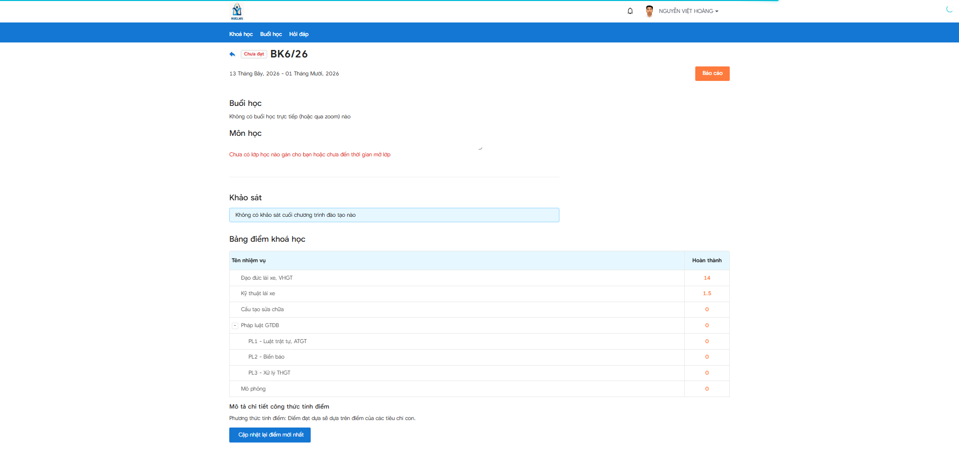Click the BK6/26 course title

[289, 54]
